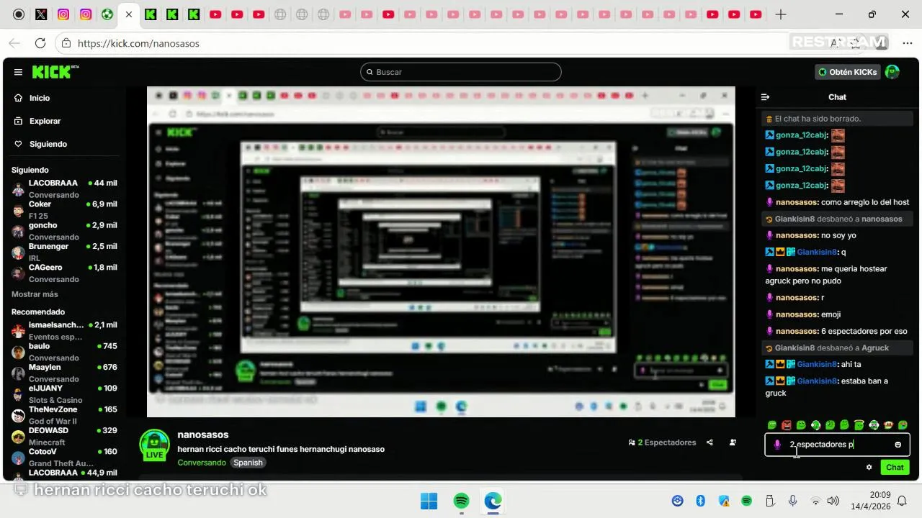Open the Kick hamburger sidebar menu
Viewport: 922px width, 518px height.
(18, 72)
